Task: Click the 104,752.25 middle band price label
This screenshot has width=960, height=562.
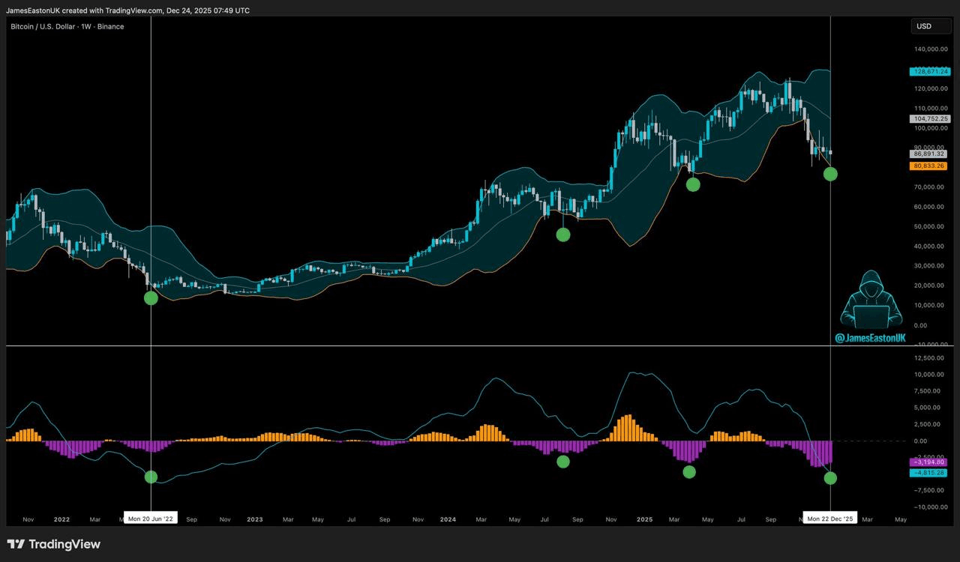Action: (x=929, y=118)
